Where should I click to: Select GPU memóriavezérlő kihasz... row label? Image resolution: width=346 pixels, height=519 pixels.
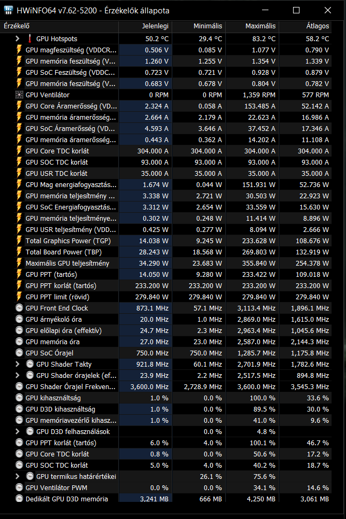point(71,420)
